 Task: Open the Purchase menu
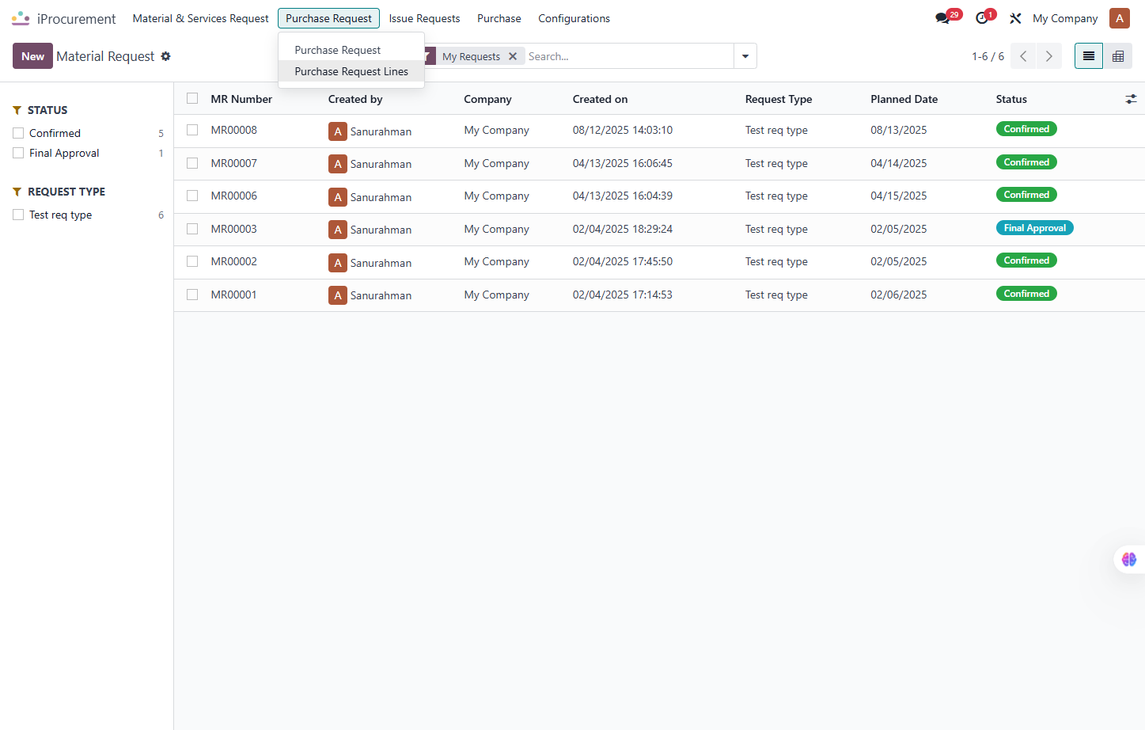(499, 18)
